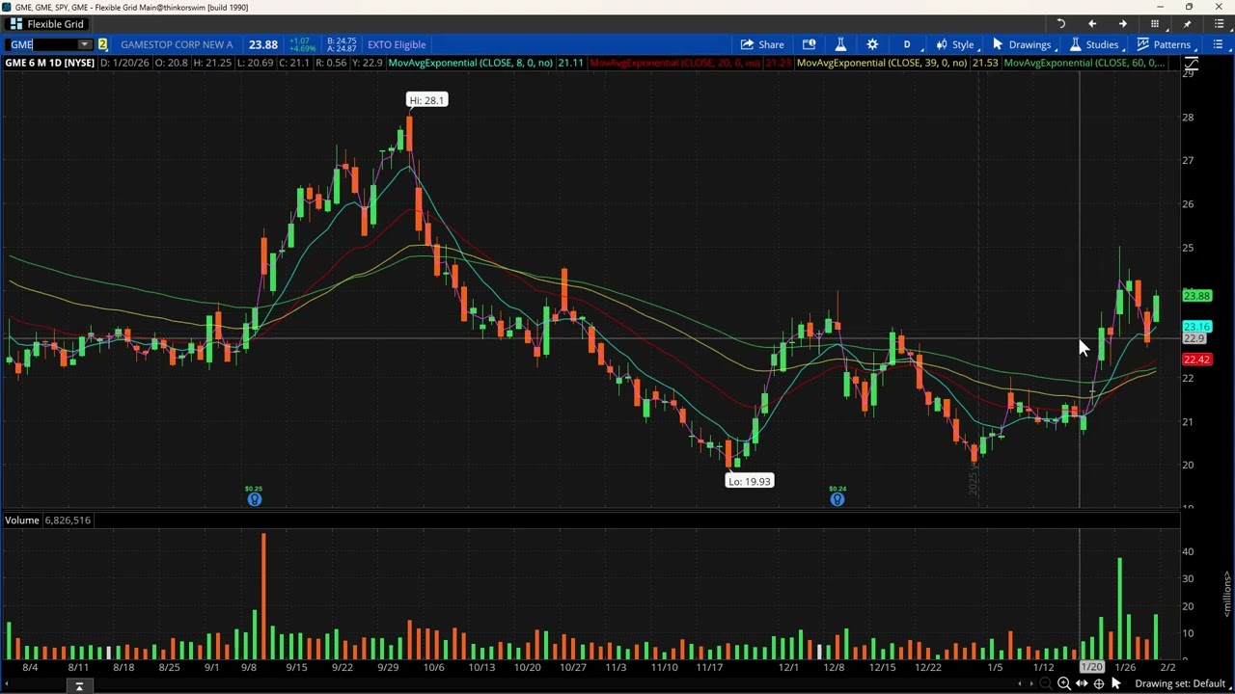The image size is (1235, 694).
Task: Click the 9/8 date axis label
Action: [x=249, y=667]
